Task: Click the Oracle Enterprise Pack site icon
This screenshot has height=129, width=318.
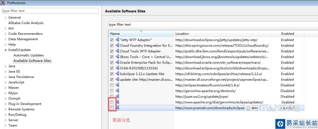Action: [117, 63]
